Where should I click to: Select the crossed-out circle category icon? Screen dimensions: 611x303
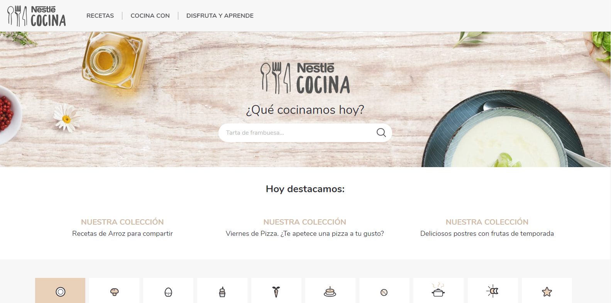384,291
